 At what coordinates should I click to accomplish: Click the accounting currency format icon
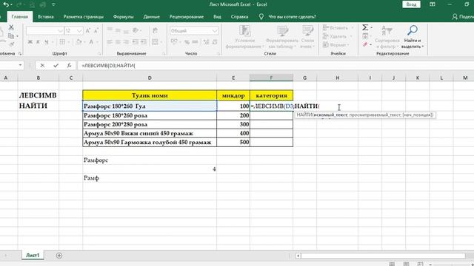(174, 42)
